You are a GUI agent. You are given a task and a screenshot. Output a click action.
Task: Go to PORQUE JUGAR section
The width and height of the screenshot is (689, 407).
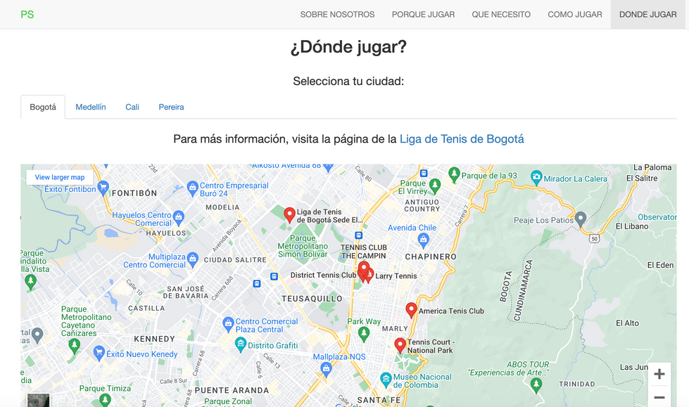pos(423,15)
